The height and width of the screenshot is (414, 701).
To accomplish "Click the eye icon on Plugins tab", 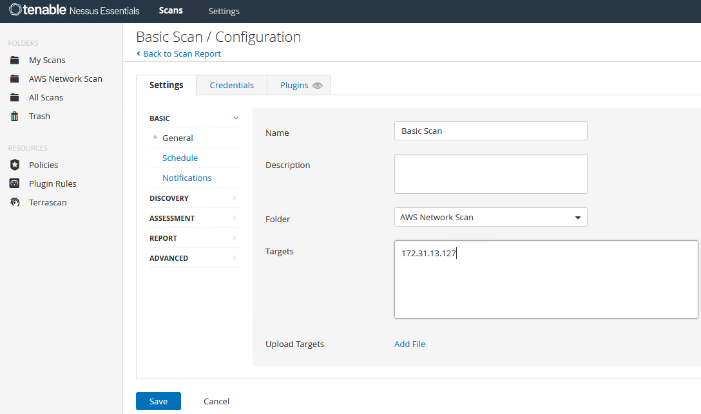I will [318, 85].
